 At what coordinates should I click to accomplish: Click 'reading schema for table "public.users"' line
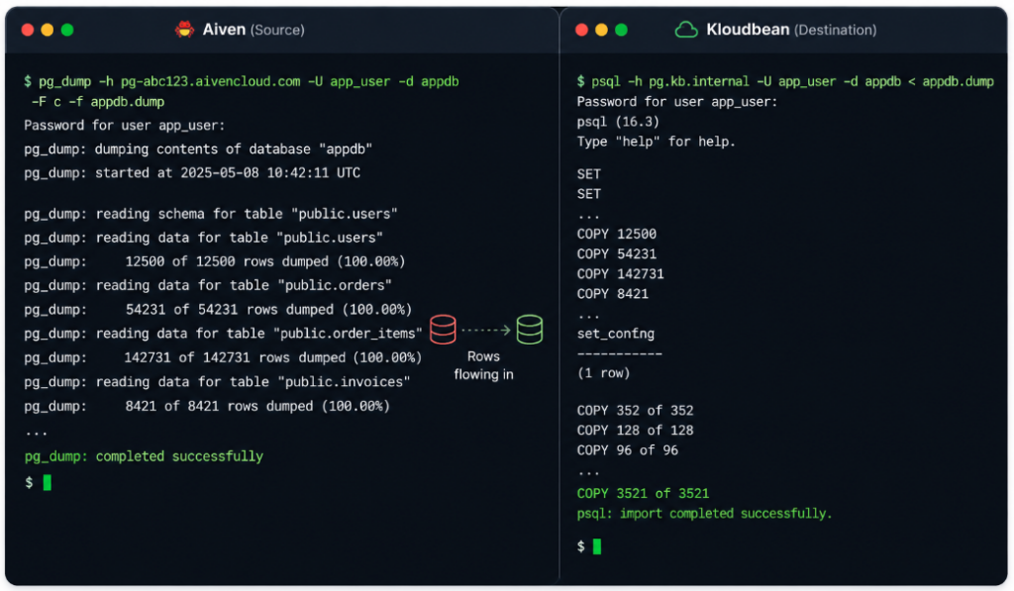point(211,214)
